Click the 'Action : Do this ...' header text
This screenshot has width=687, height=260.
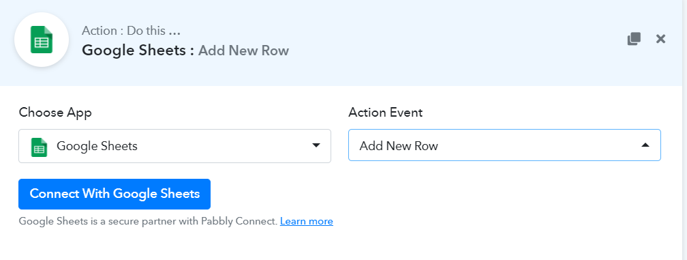131,31
